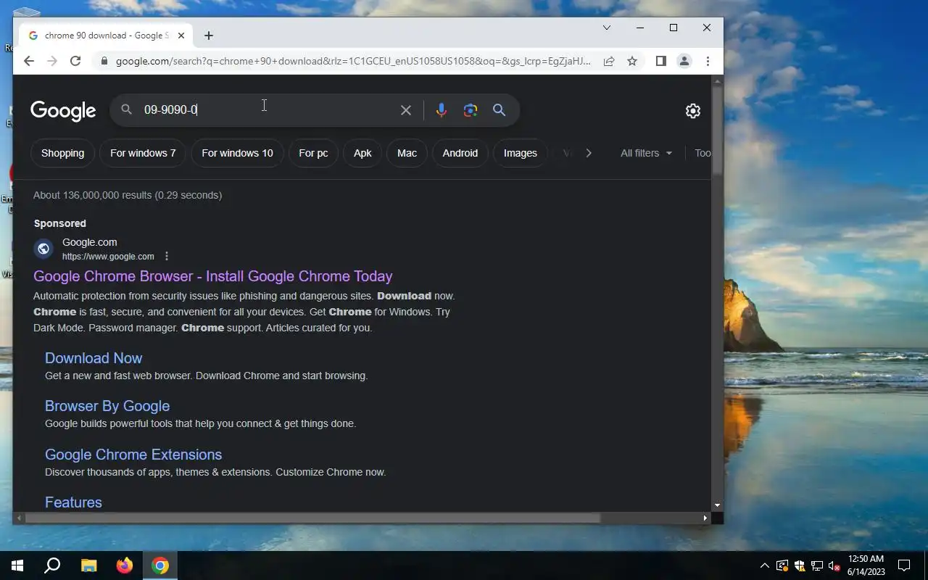Select the Shopping filter chip
The image size is (928, 580).
point(62,153)
